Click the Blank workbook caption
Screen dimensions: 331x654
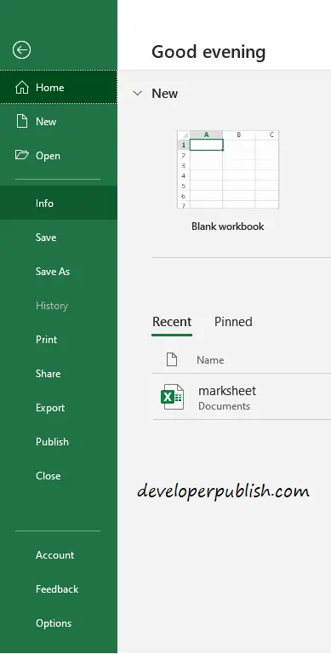[x=227, y=227]
